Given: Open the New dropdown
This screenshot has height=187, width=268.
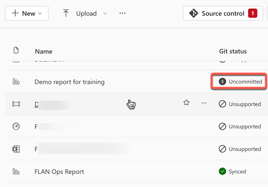Looking at the screenshot, I should click(x=39, y=13).
